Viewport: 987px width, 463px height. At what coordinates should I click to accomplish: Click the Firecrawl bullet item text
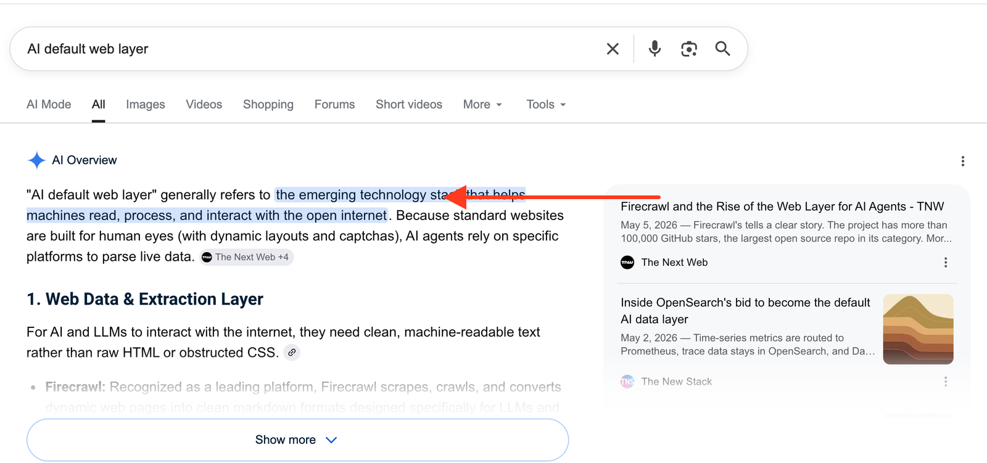coord(303,397)
